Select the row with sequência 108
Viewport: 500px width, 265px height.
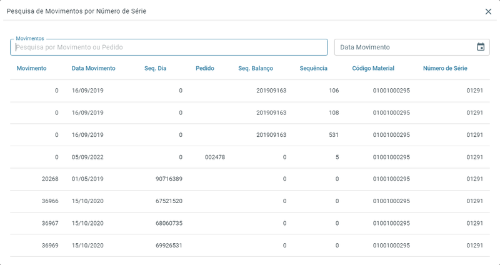point(250,113)
